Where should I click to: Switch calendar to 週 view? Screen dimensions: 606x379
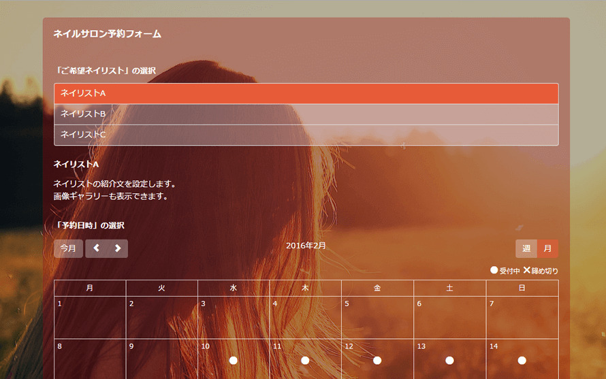click(x=526, y=248)
